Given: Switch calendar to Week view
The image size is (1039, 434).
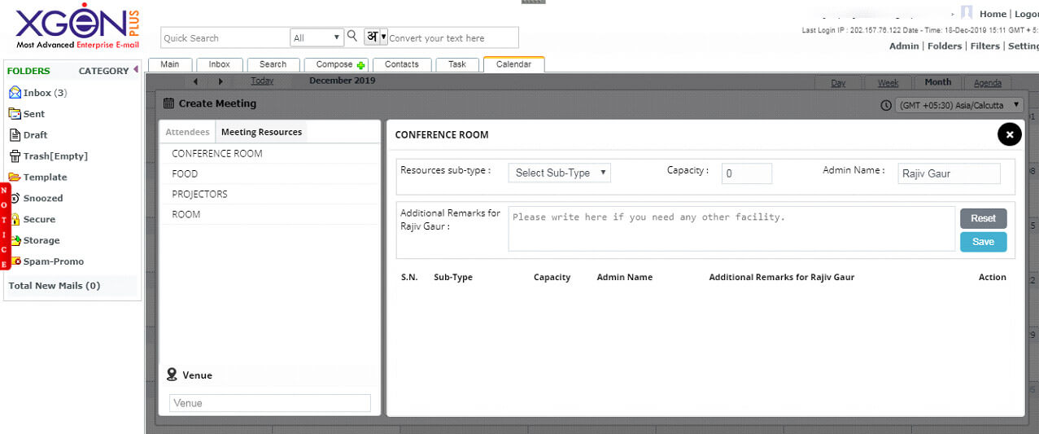Looking at the screenshot, I should pyautogui.click(x=888, y=83).
